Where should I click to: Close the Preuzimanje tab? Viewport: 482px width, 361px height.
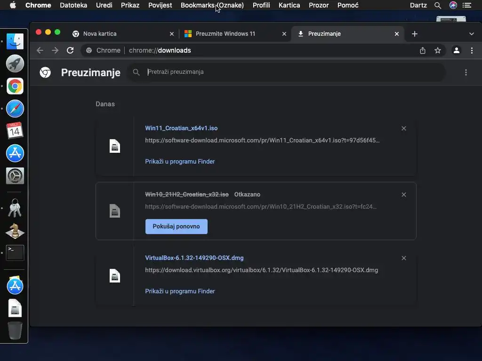pos(397,34)
